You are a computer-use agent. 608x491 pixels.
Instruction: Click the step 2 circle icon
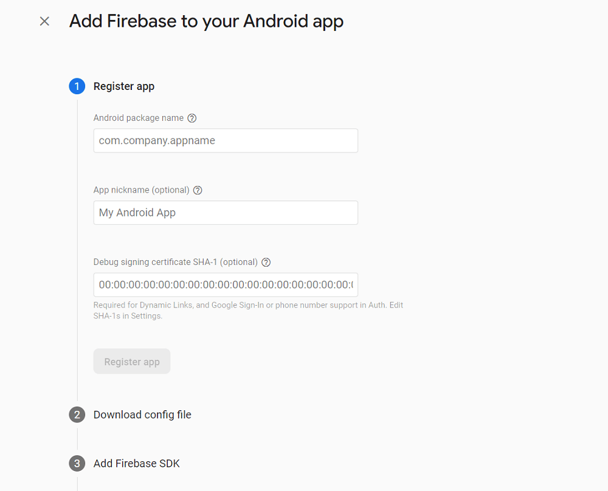pyautogui.click(x=77, y=414)
